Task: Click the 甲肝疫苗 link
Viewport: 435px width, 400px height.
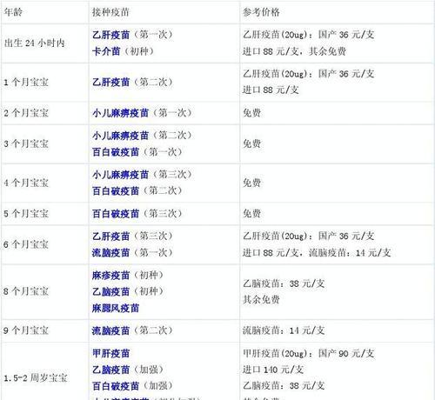Action: tap(110, 353)
